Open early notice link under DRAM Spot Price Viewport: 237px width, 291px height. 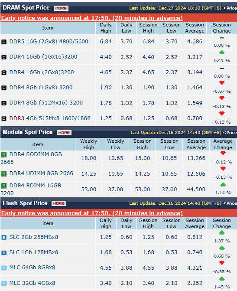point(92,18)
